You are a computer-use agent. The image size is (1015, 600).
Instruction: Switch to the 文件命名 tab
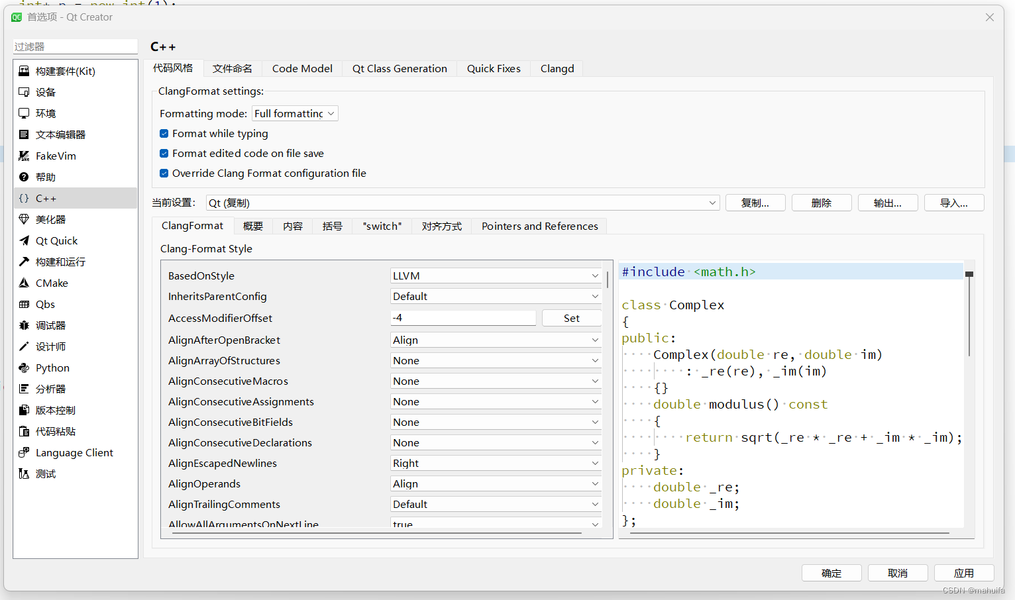pyautogui.click(x=233, y=69)
